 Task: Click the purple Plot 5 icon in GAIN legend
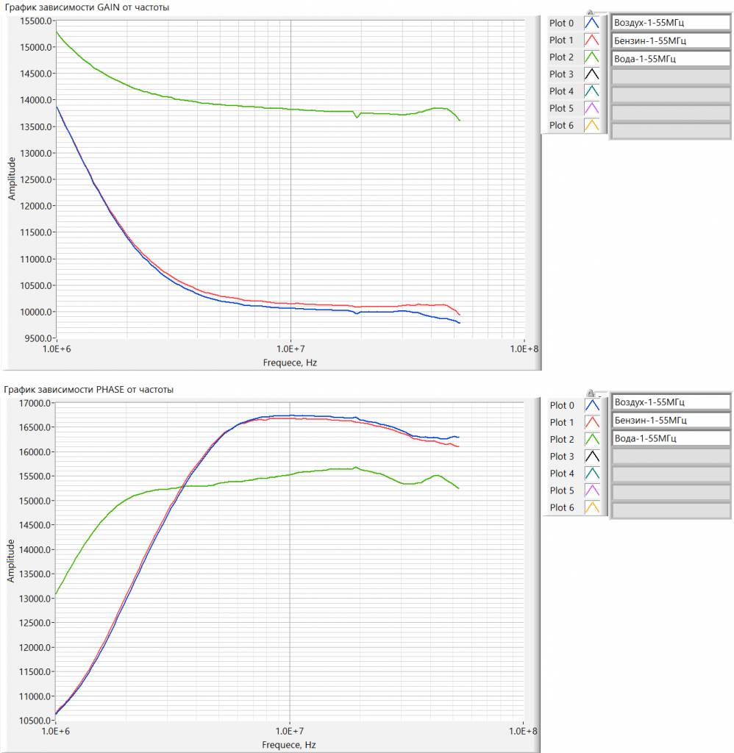tap(592, 108)
